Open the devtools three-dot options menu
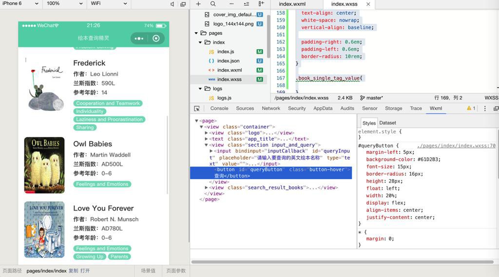This screenshot has height=277, width=499. [x=485, y=109]
